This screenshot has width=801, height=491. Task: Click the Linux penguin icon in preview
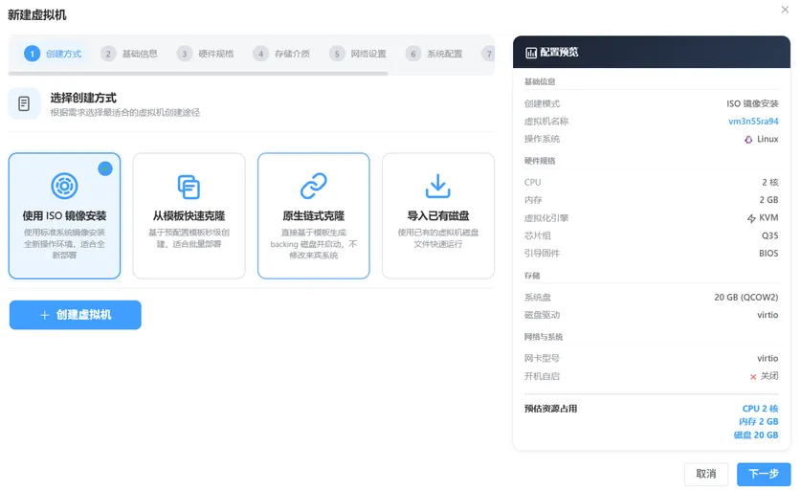tap(748, 139)
